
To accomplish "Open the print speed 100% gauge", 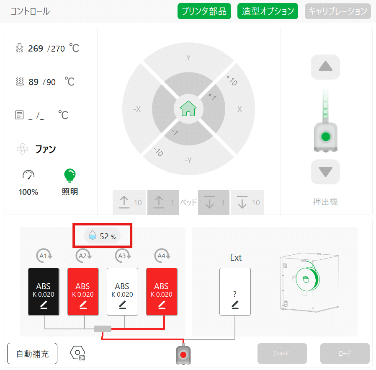I will coord(28,175).
